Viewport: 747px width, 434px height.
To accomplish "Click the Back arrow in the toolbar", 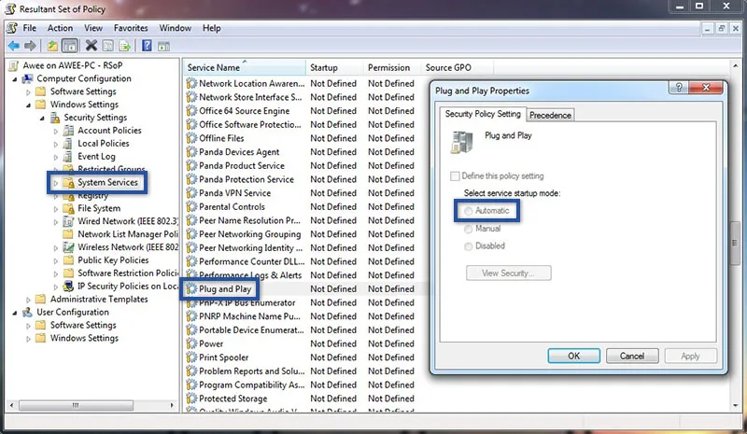I will point(14,46).
